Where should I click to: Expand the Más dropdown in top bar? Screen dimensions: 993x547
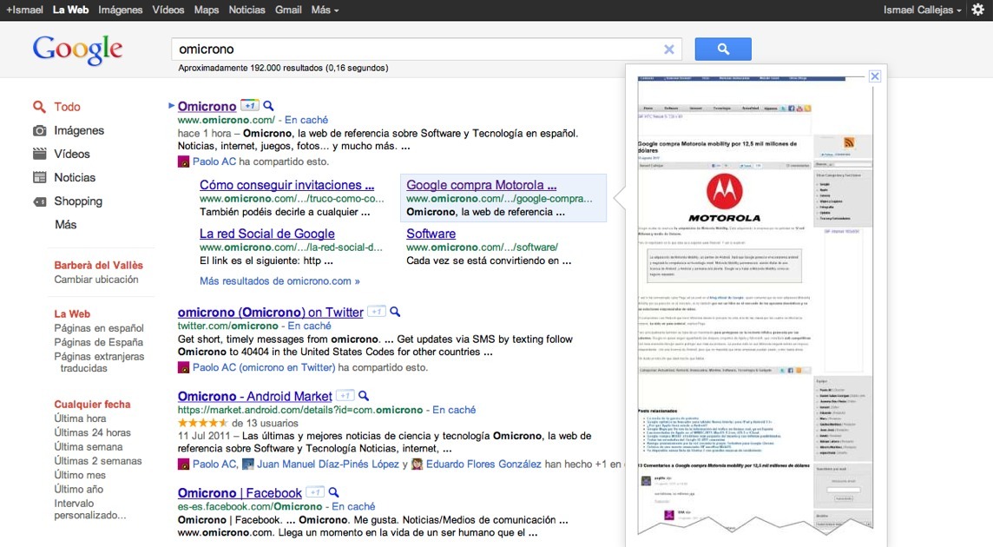(x=325, y=10)
